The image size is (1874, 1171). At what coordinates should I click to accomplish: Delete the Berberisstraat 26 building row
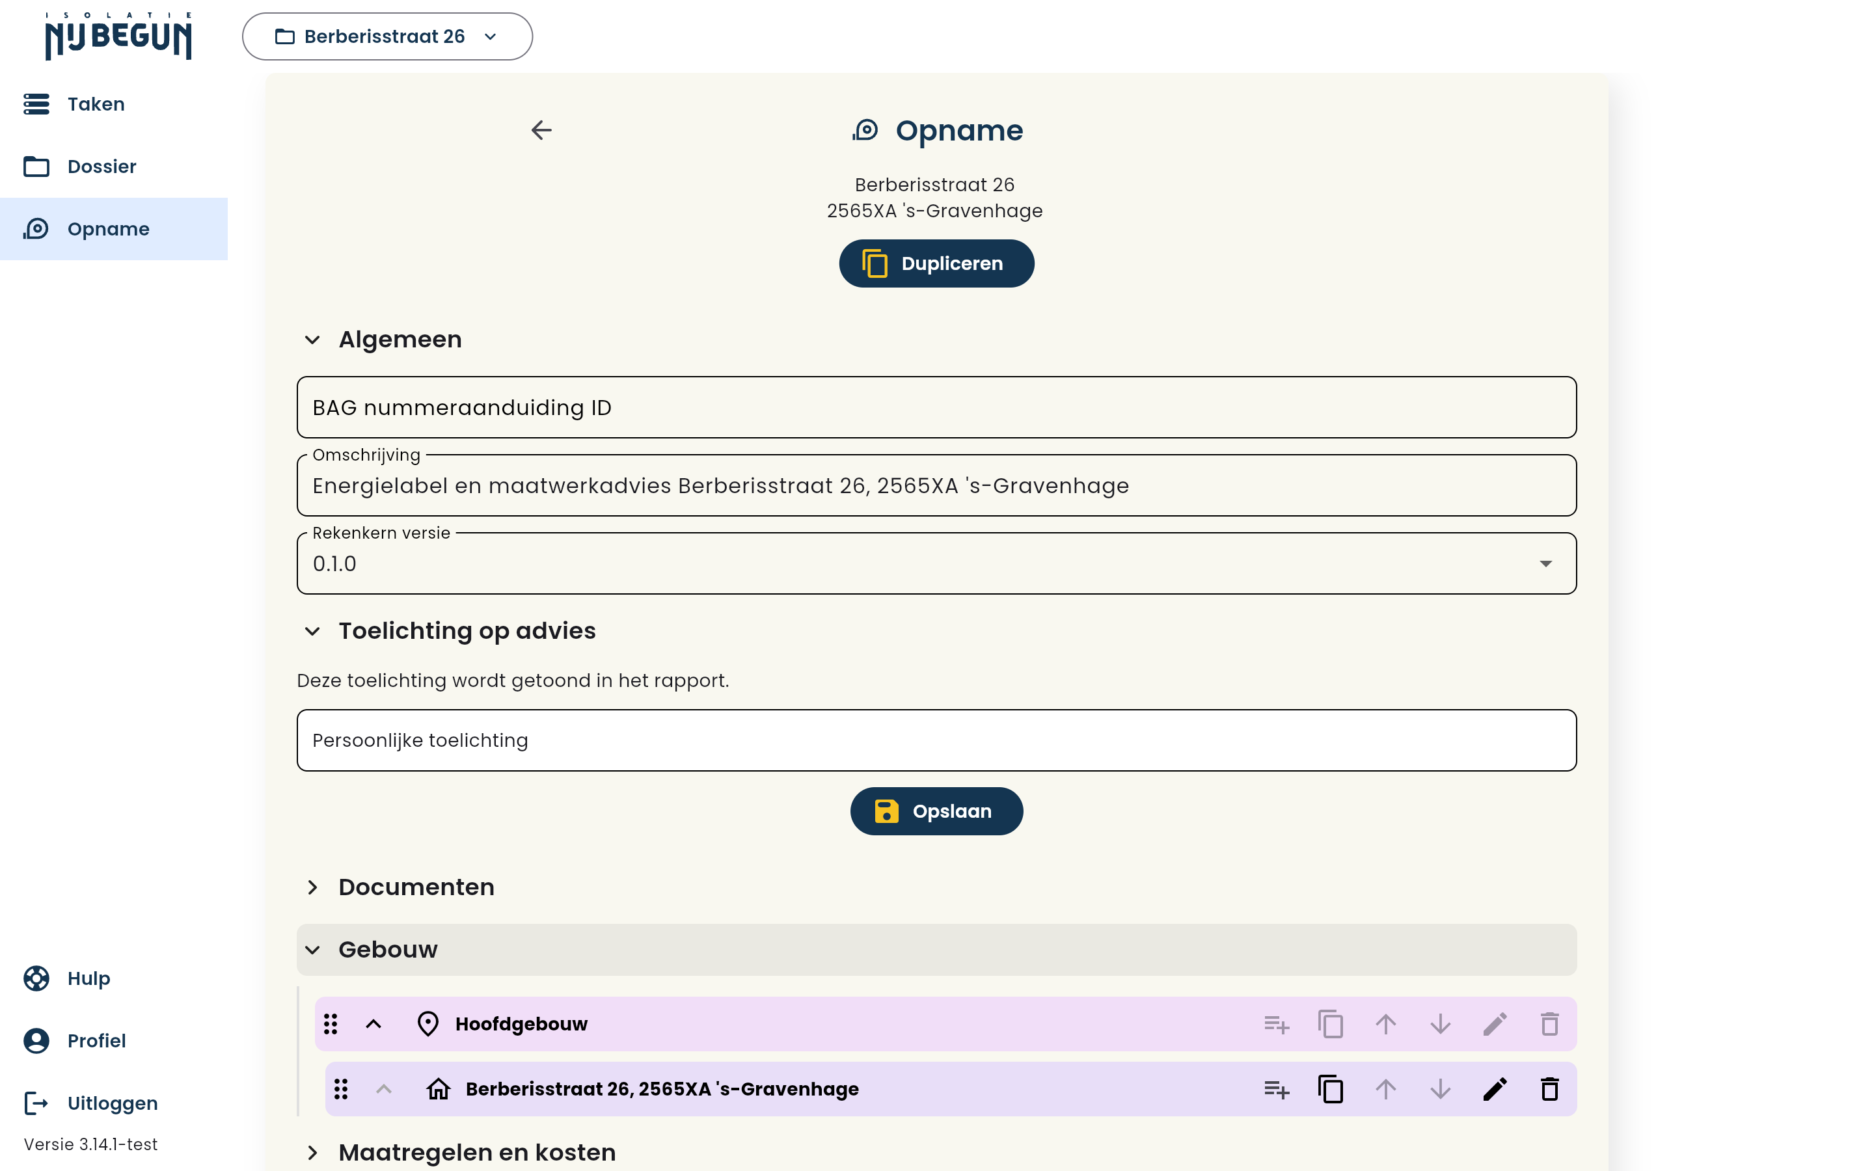click(1549, 1089)
